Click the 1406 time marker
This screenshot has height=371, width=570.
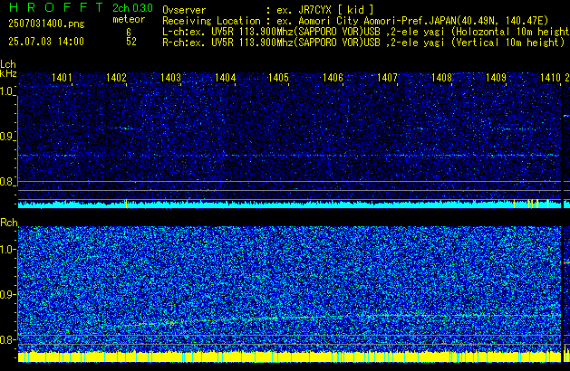(x=333, y=78)
